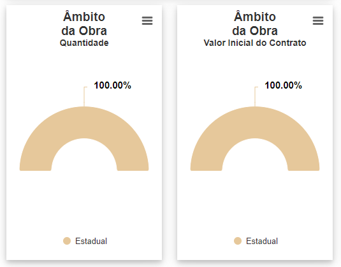Image resolution: width=341 pixels, height=267 pixels.
Task: Click the Estadual legend dot under Quantidade
Action: (67, 241)
